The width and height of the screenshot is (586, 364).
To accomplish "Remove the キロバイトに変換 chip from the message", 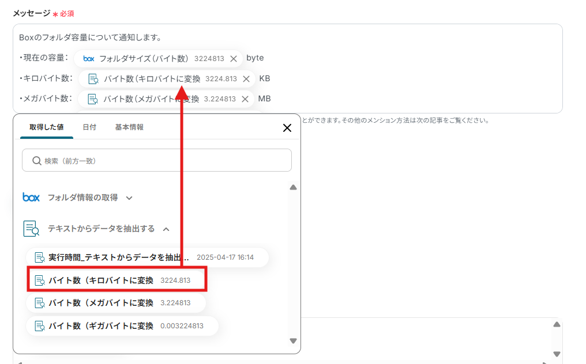I will tap(246, 79).
